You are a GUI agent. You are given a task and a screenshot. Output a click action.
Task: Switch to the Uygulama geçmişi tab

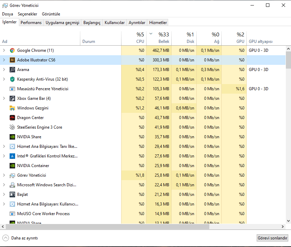coord(62,23)
